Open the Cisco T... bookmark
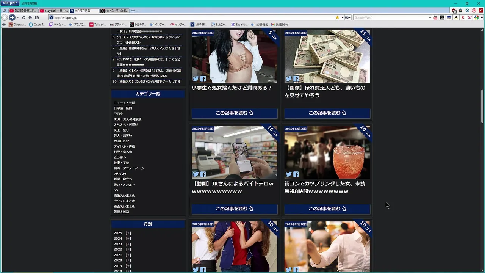 tap(37, 24)
